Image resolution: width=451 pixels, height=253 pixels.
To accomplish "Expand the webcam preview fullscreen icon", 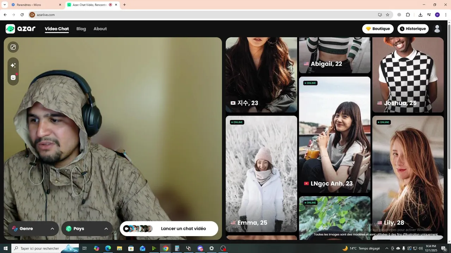I will 13,47.
